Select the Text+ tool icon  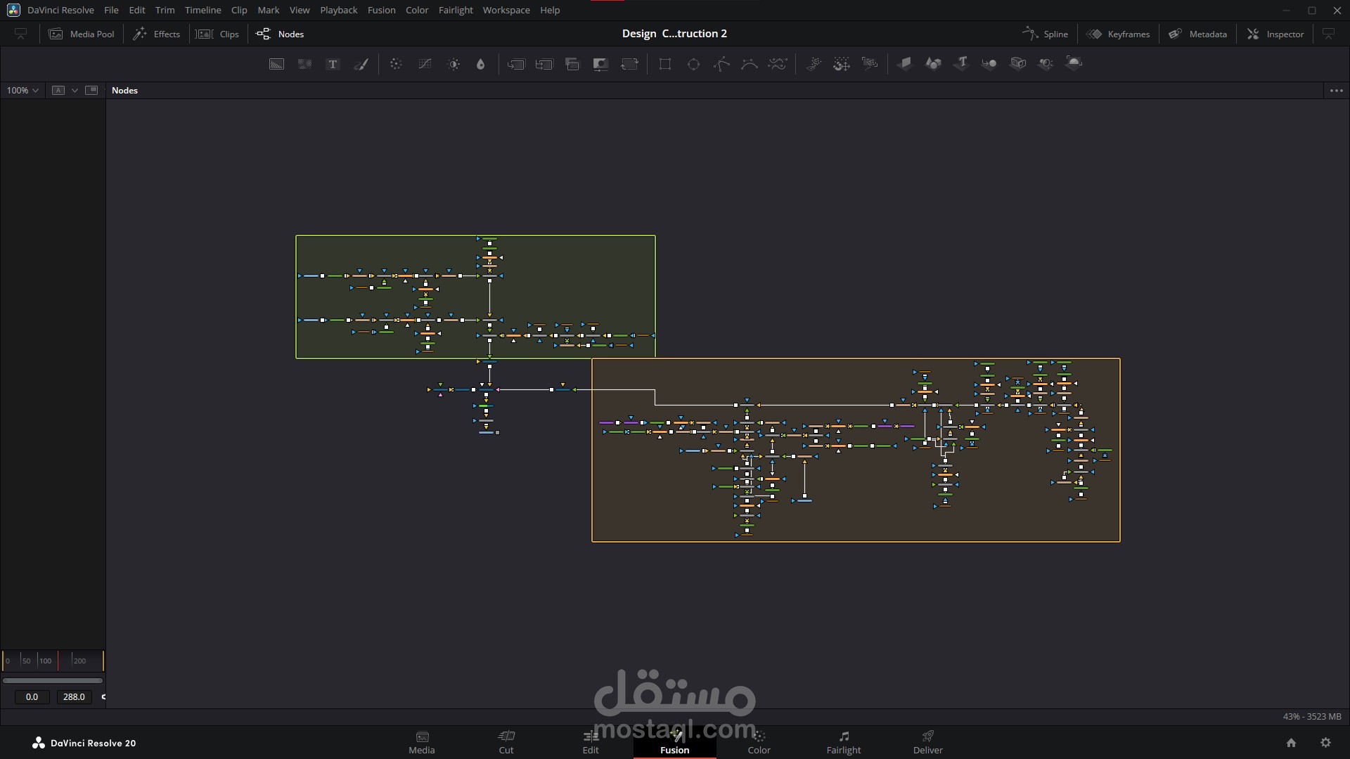333,64
